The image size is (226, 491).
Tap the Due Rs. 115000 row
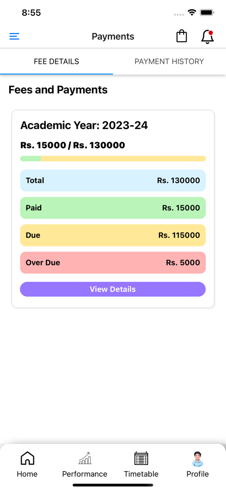coord(113,235)
